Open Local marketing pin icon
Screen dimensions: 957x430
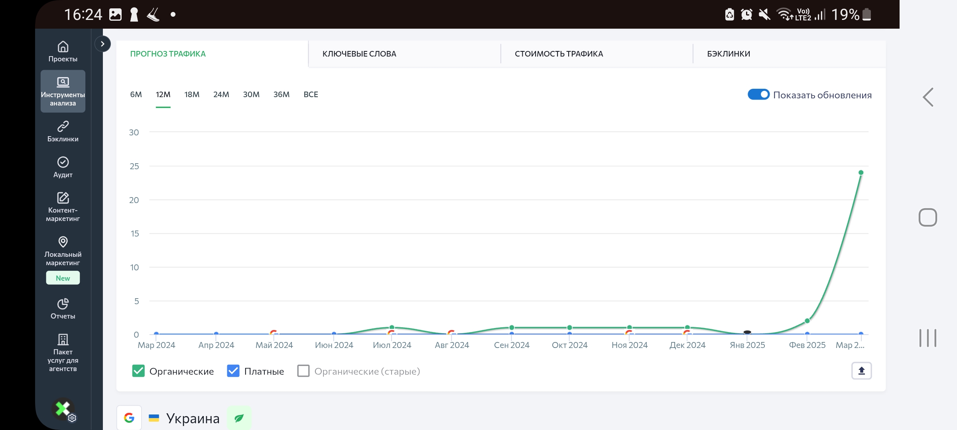(63, 242)
